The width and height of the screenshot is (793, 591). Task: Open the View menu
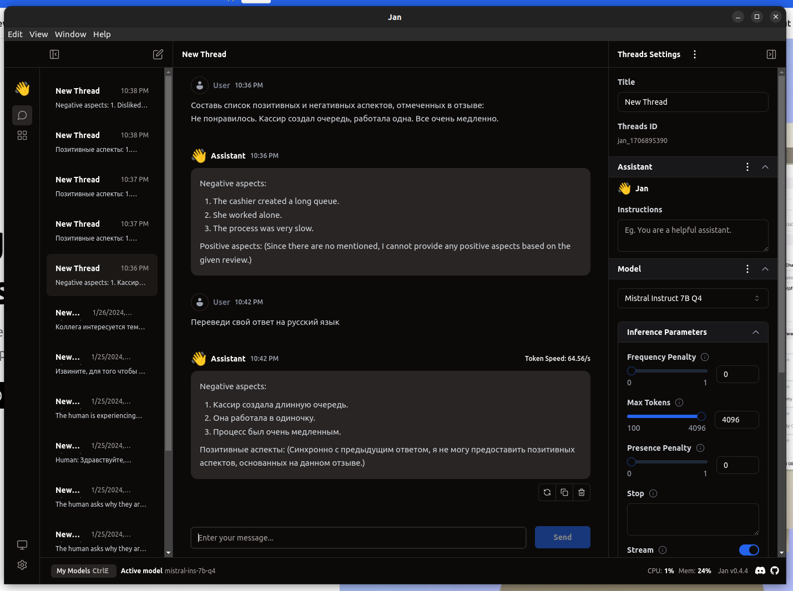point(39,34)
